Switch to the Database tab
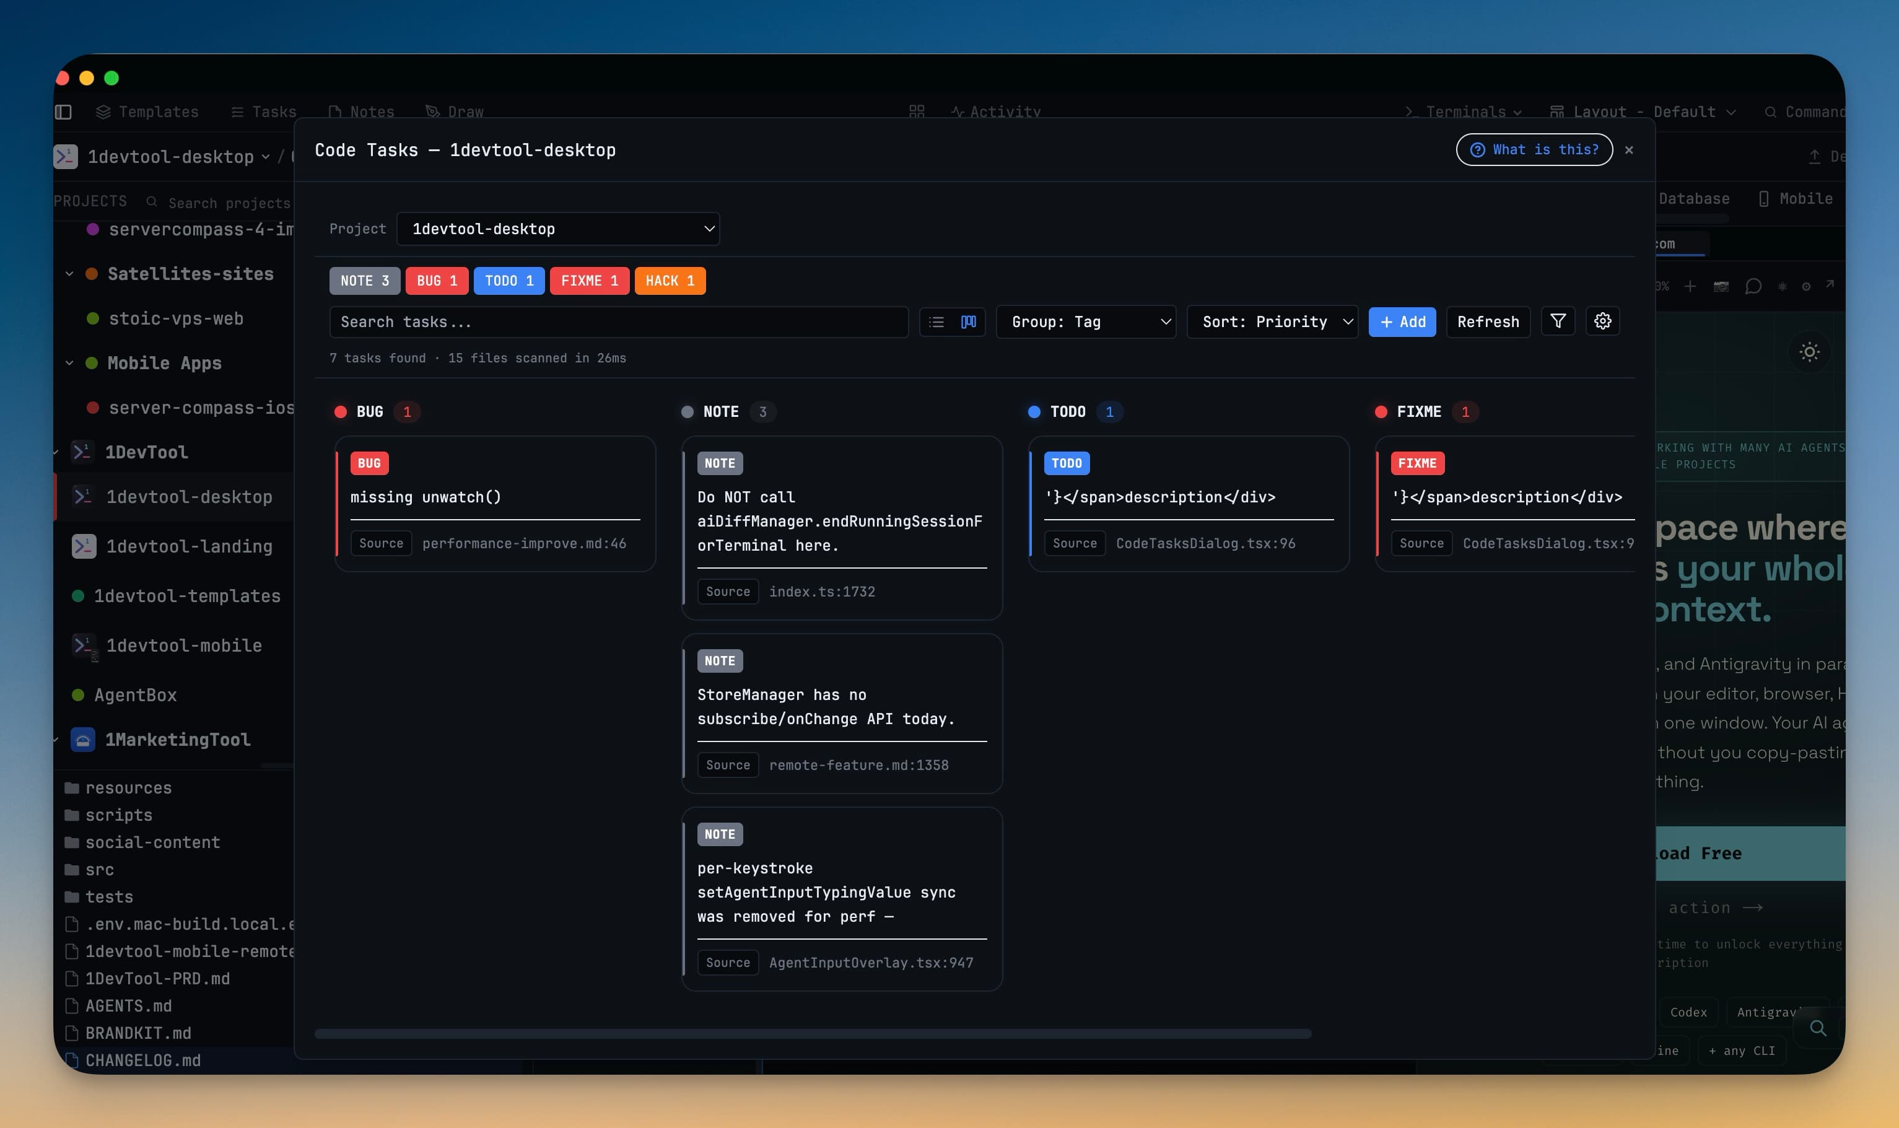The height and width of the screenshot is (1128, 1899). [x=1694, y=198]
